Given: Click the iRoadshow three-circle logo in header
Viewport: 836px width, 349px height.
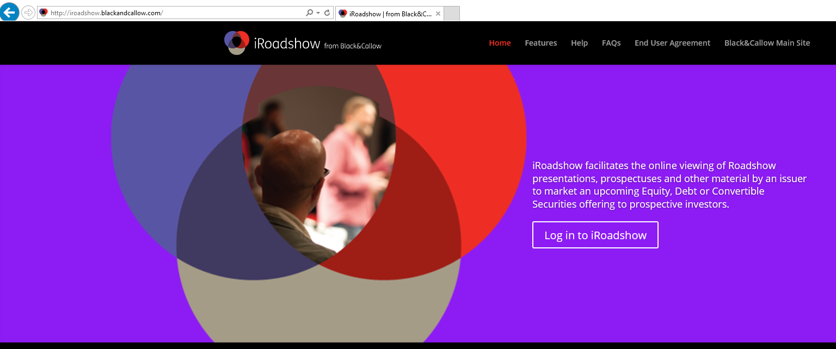Looking at the screenshot, I should [x=237, y=42].
